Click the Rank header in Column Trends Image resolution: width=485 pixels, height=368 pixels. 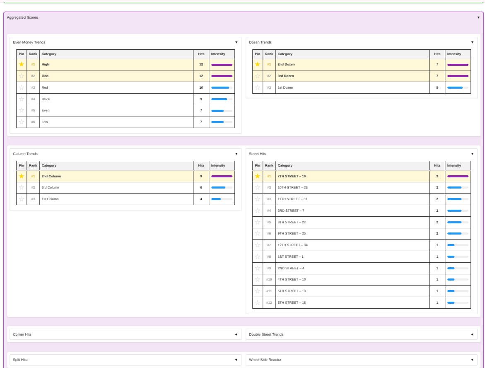coord(33,165)
